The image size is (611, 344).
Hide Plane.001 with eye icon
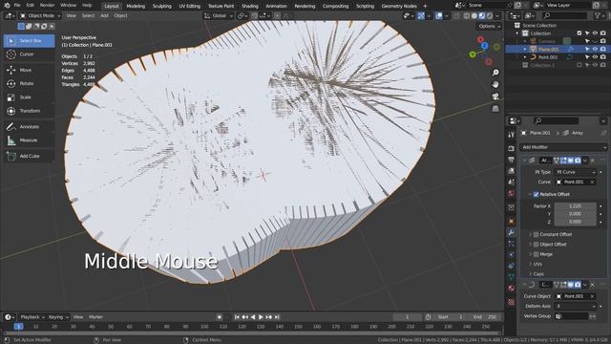pos(595,49)
